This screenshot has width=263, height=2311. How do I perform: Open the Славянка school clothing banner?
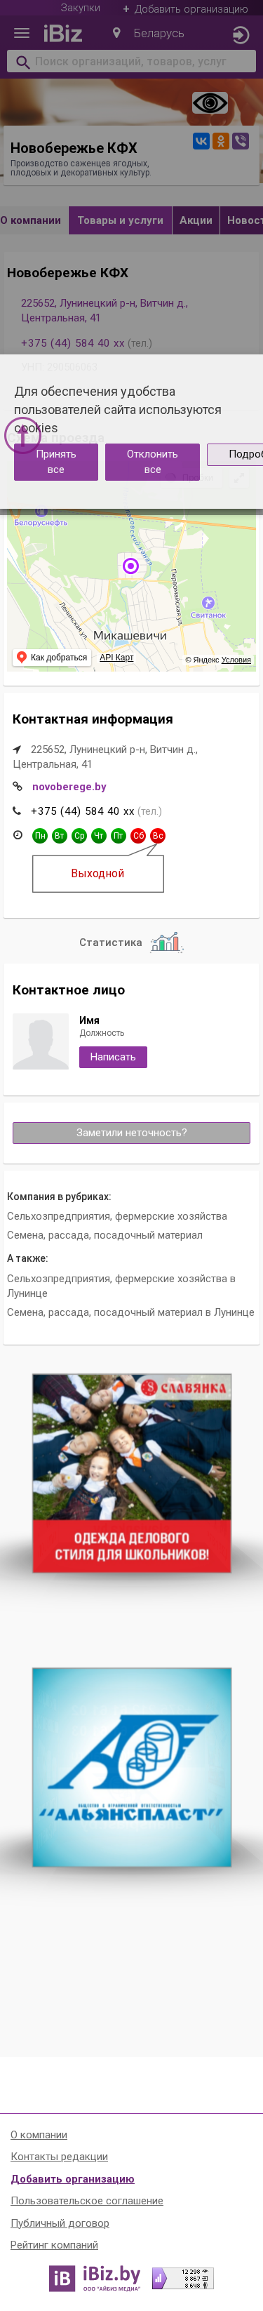(132, 1473)
